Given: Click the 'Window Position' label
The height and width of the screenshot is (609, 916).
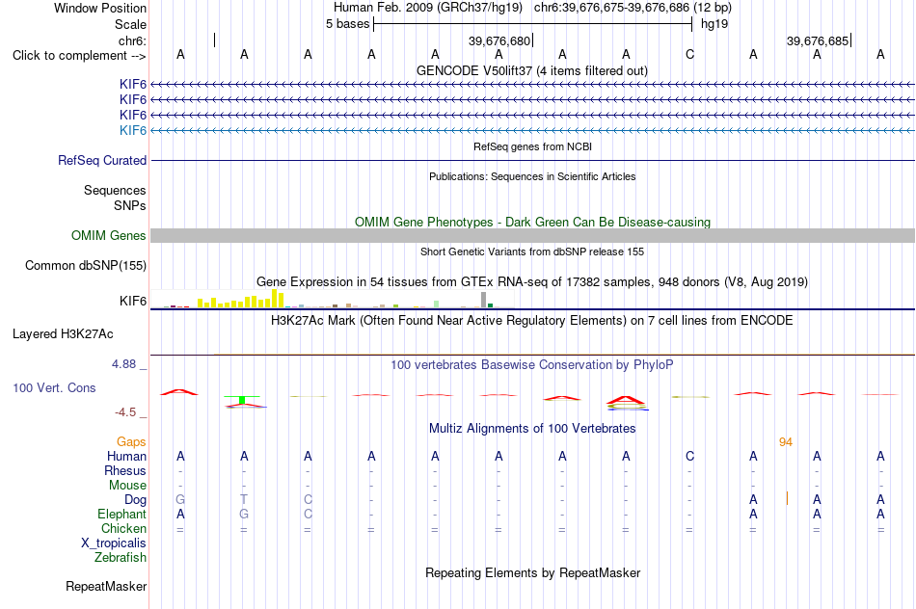Looking at the screenshot, I should click(100, 8).
